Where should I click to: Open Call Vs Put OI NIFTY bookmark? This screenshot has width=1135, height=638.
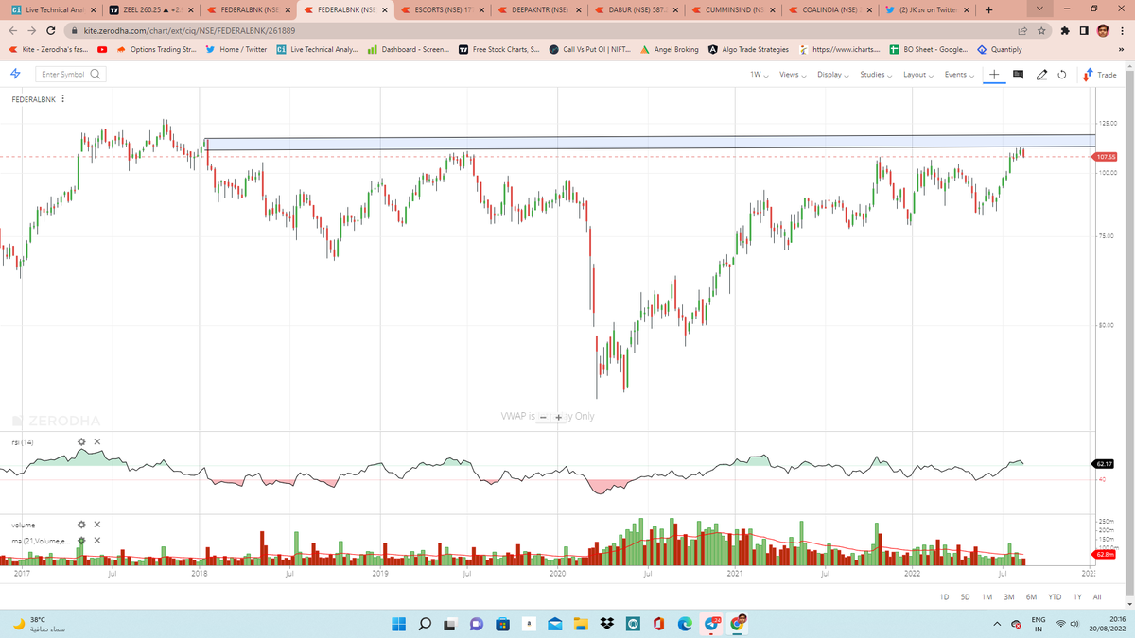590,49
